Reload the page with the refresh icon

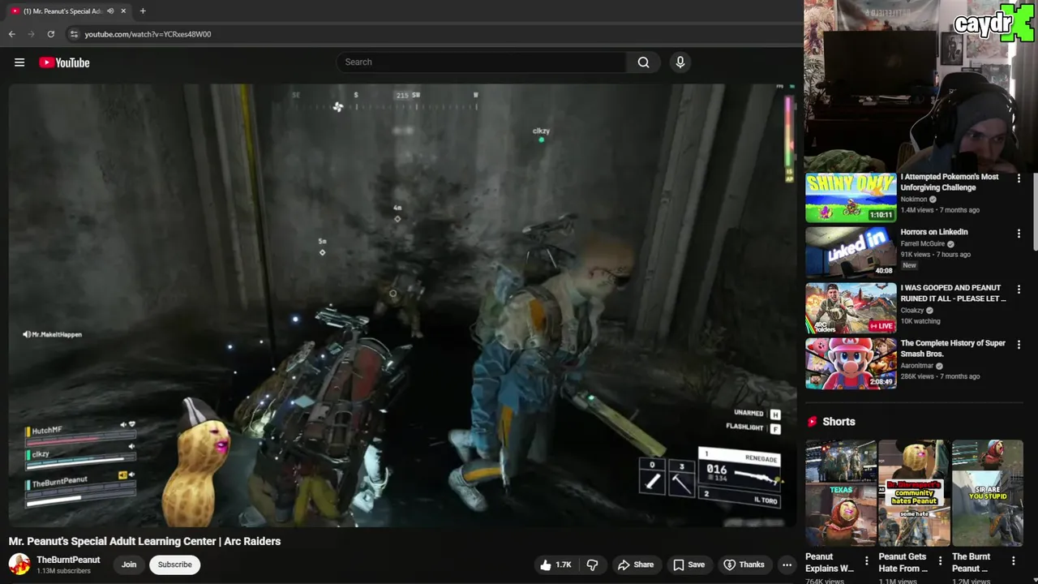pyautogui.click(x=50, y=34)
